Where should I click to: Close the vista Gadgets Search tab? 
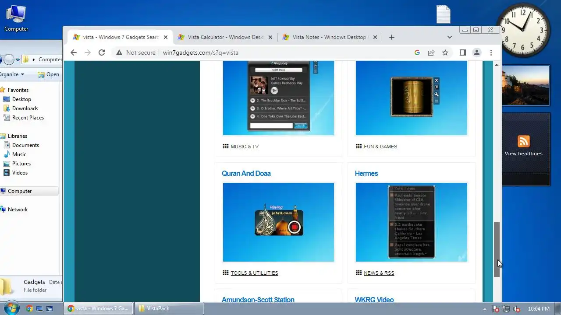(x=166, y=37)
